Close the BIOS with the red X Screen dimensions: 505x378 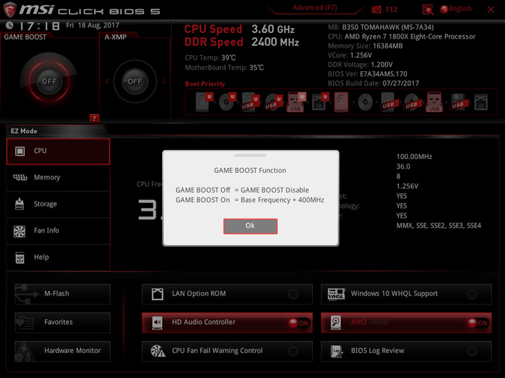pos(491,10)
